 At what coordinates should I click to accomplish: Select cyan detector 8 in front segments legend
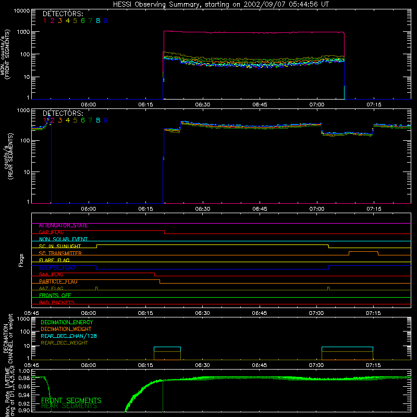(x=98, y=21)
